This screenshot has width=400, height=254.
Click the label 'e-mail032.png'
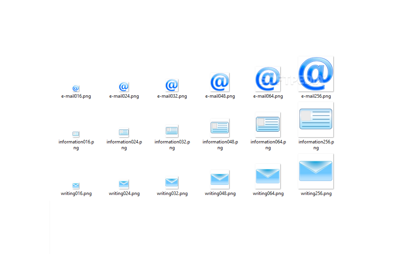[172, 97]
